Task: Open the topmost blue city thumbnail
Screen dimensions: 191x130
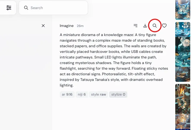Action: coord(182,10)
